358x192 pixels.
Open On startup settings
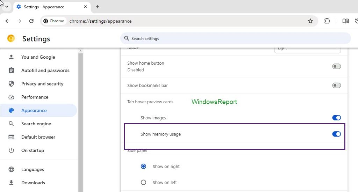coord(38,150)
